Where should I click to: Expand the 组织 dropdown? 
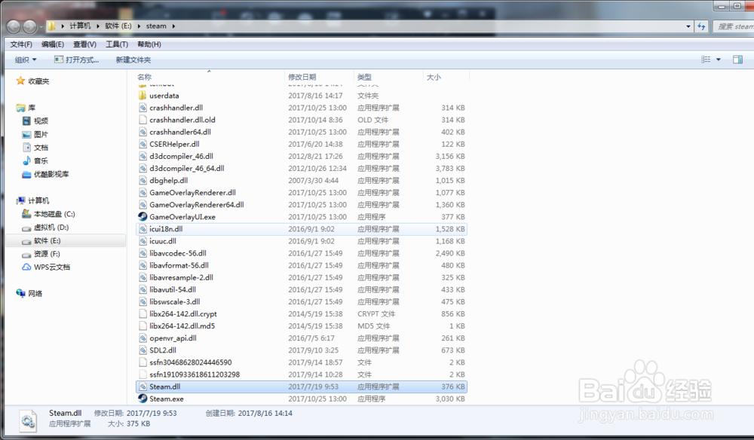point(26,60)
